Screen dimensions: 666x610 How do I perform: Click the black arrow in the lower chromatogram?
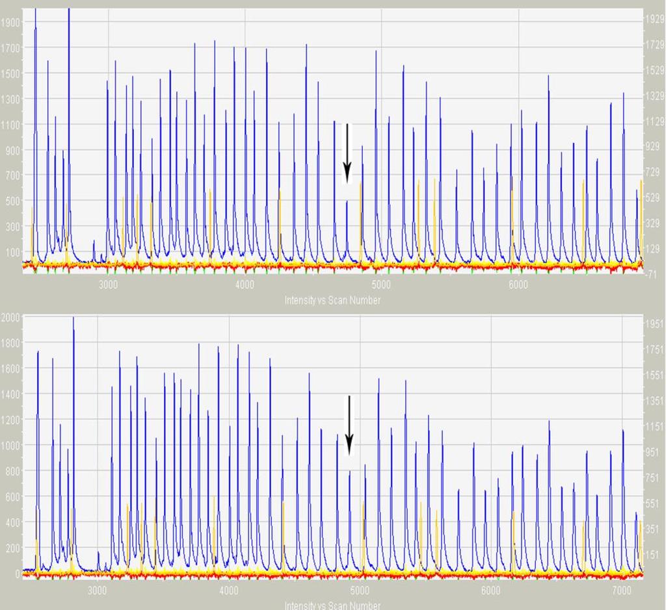pyautogui.click(x=349, y=426)
